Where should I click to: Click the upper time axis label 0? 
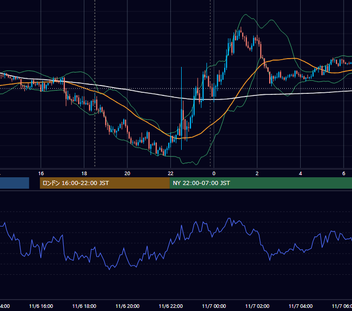214,174
